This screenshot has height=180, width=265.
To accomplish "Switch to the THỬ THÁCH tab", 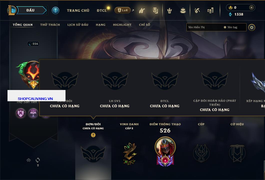I will point(50,25).
